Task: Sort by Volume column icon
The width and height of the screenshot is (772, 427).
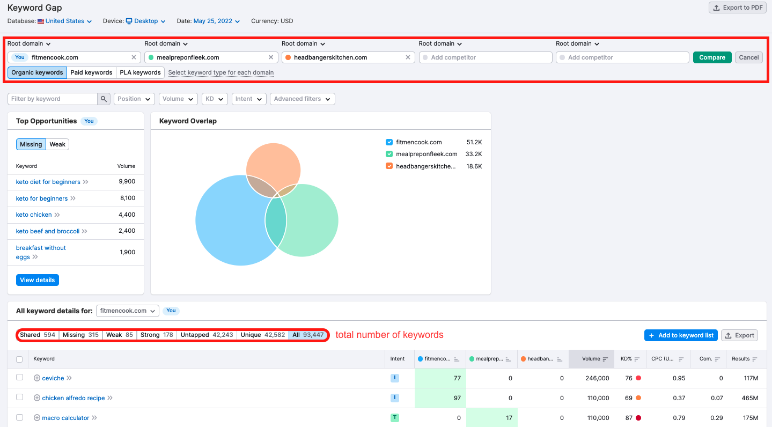Action: tap(605, 359)
